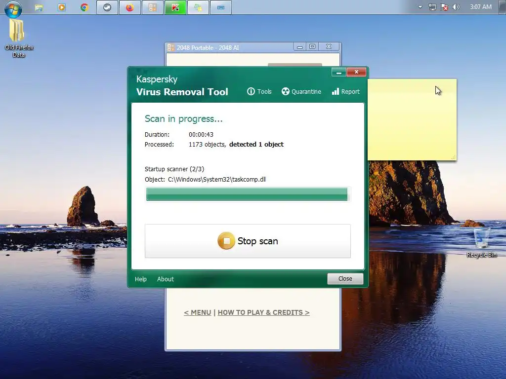Click the 'Scan in progress...' heading

(x=184, y=119)
